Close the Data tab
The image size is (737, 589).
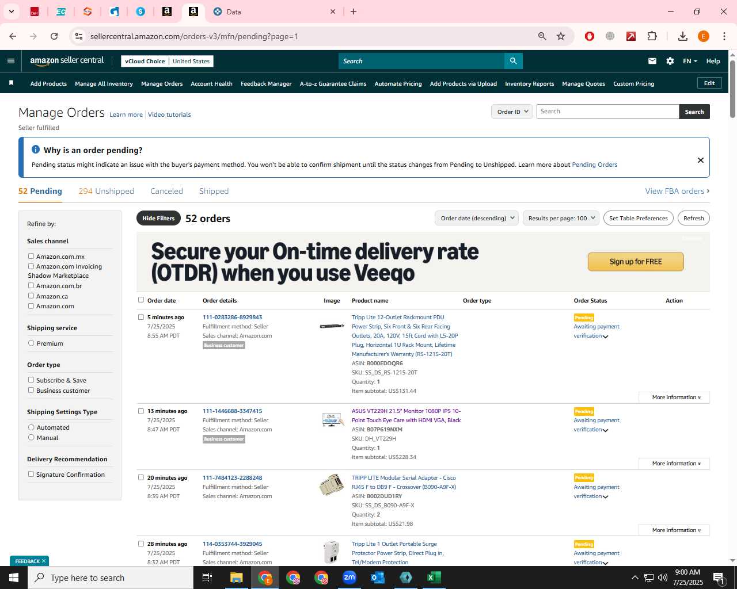[x=333, y=12]
